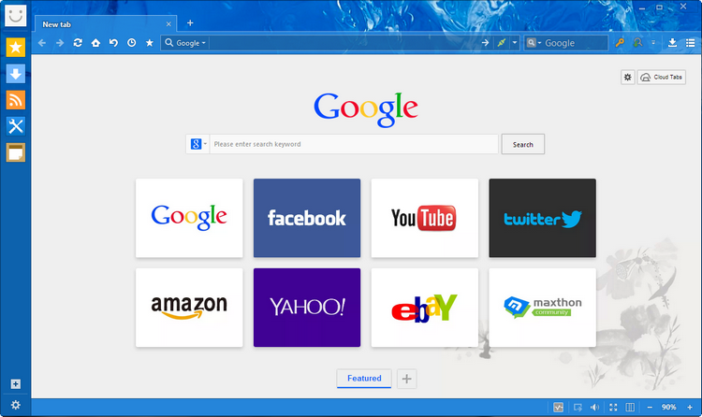Screen dimensions: 702x417
Task: Bookmark page with toolbar star icon
Action: (x=150, y=43)
